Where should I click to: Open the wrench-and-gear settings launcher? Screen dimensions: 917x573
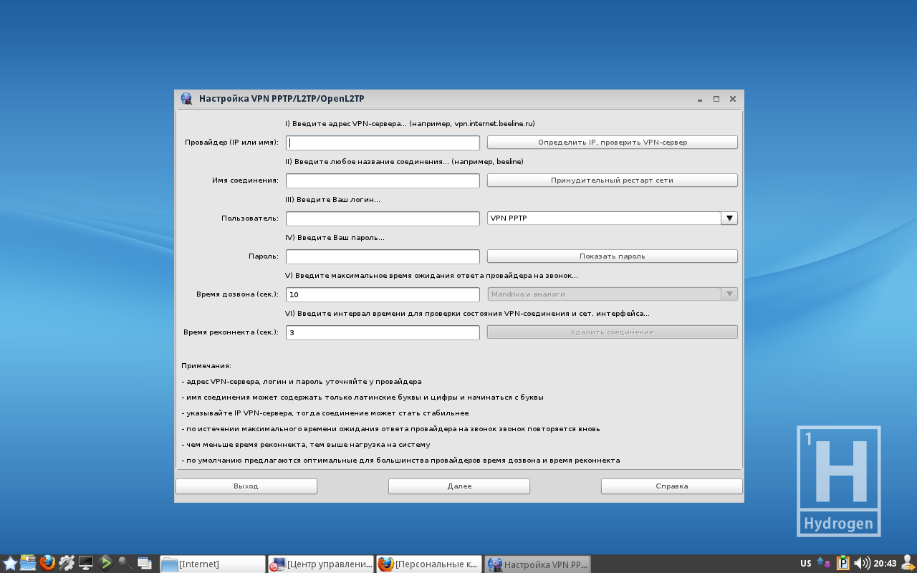tap(67, 563)
